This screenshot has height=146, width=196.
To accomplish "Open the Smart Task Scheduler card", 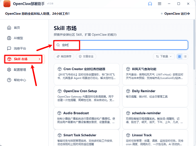I will pyautogui.click(x=87, y=138).
